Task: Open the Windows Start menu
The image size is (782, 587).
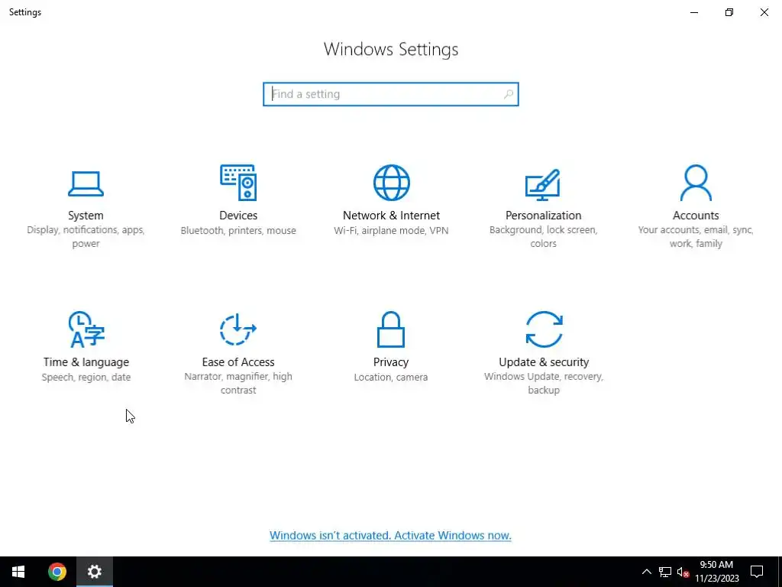Action: click(18, 572)
